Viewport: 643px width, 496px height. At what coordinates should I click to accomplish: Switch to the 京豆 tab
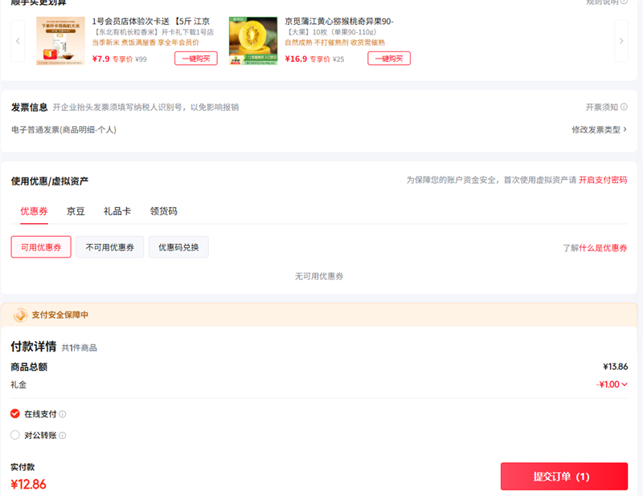tap(76, 211)
